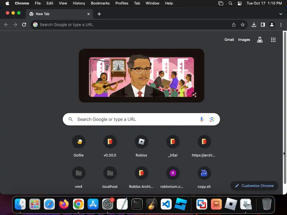Image resolution: width=287 pixels, height=215 pixels.
Task: Open the Gofile shortcut
Action: coord(78,146)
